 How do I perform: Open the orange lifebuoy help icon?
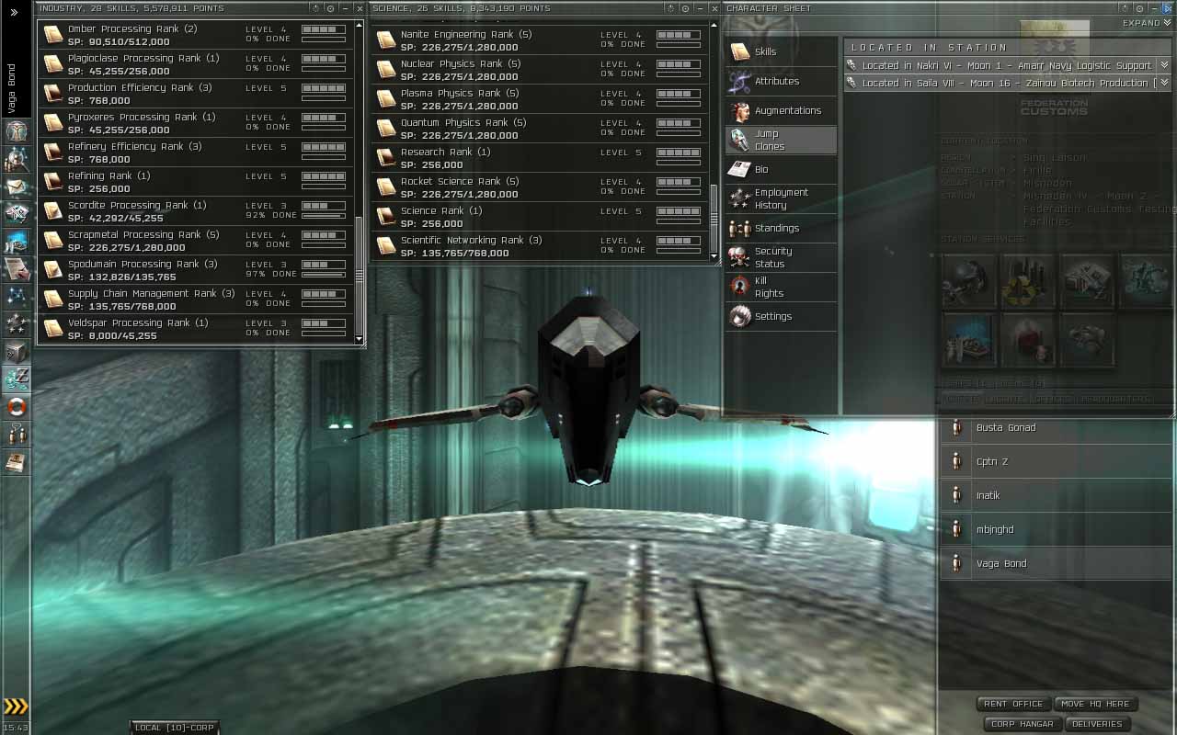coord(17,406)
